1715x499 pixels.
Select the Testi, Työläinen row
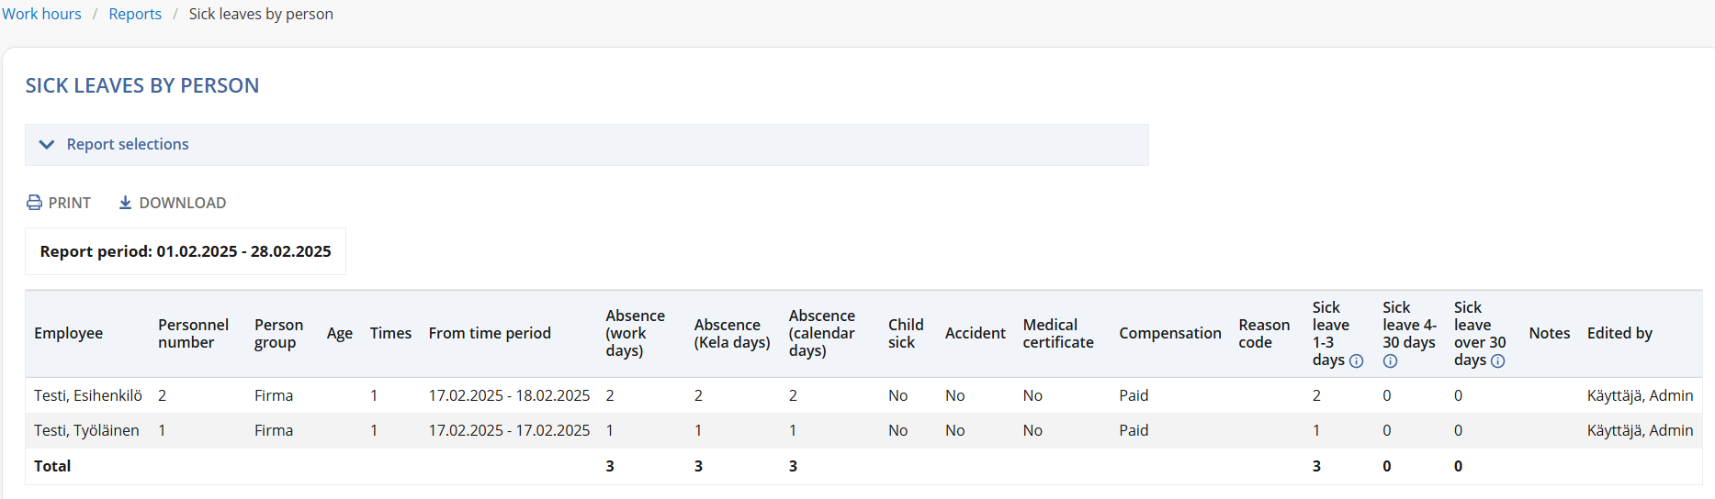click(x=863, y=430)
